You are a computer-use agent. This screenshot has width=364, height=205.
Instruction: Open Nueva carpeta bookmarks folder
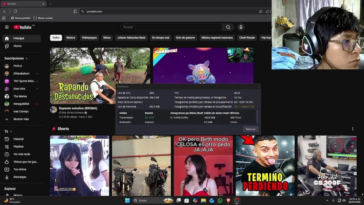(x=43, y=18)
